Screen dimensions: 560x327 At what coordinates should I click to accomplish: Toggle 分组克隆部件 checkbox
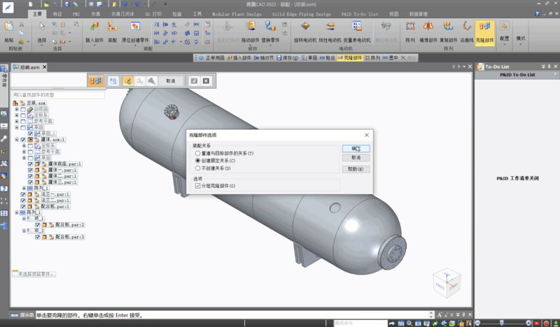pos(197,186)
